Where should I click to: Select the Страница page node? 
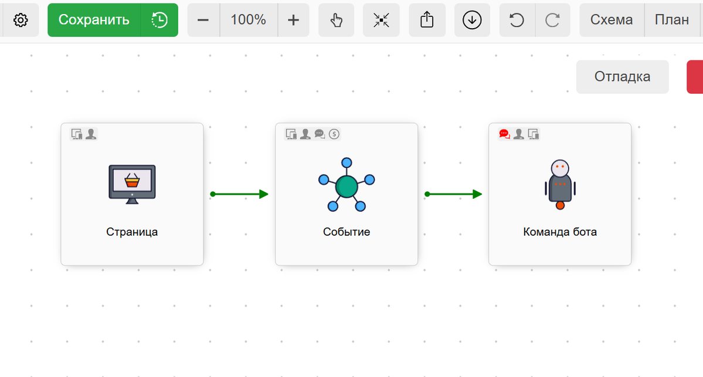[132, 194]
